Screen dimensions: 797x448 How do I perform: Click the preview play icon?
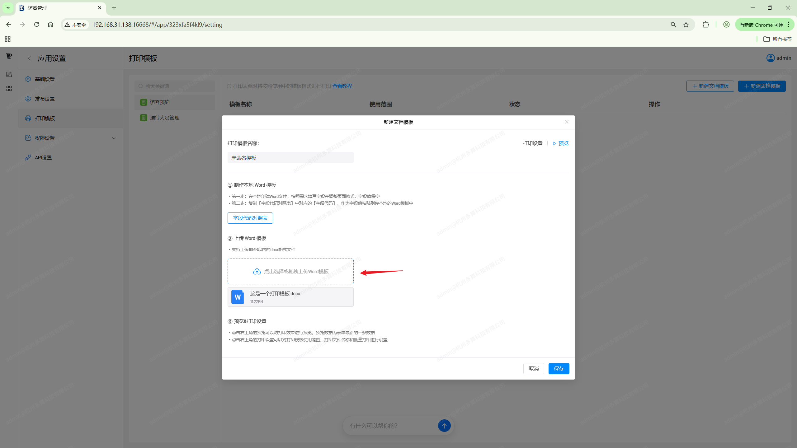(x=554, y=143)
